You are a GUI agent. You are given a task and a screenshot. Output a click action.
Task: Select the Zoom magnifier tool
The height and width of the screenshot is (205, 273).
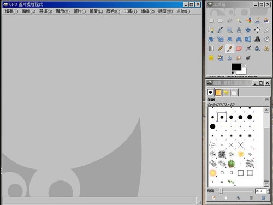point(230,30)
